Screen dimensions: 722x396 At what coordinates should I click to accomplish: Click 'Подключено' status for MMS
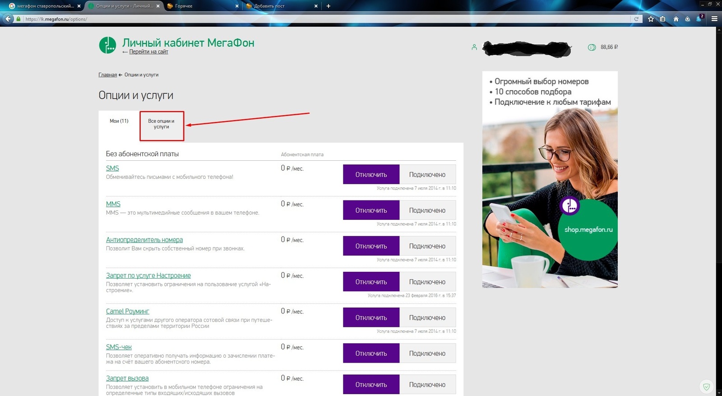click(x=427, y=210)
